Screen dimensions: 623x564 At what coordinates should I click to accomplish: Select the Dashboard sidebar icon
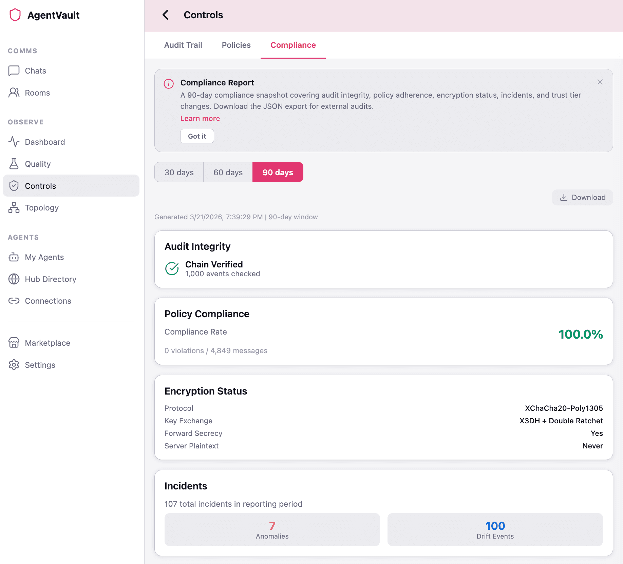[14, 142]
